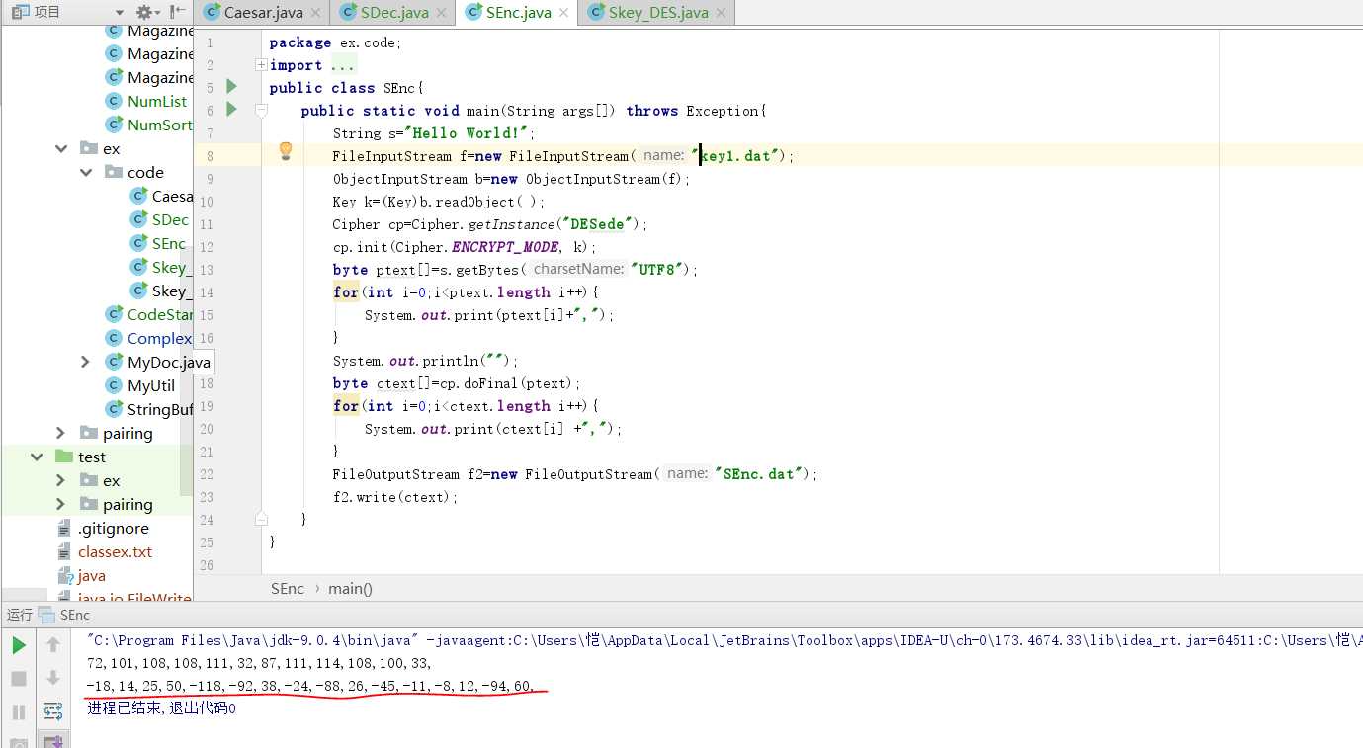The height and width of the screenshot is (748, 1363).
Task: Click the yellow lightbulb intention icon
Action: (286, 151)
